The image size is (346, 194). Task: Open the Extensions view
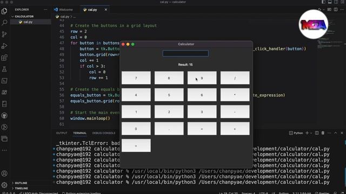pos(4,58)
